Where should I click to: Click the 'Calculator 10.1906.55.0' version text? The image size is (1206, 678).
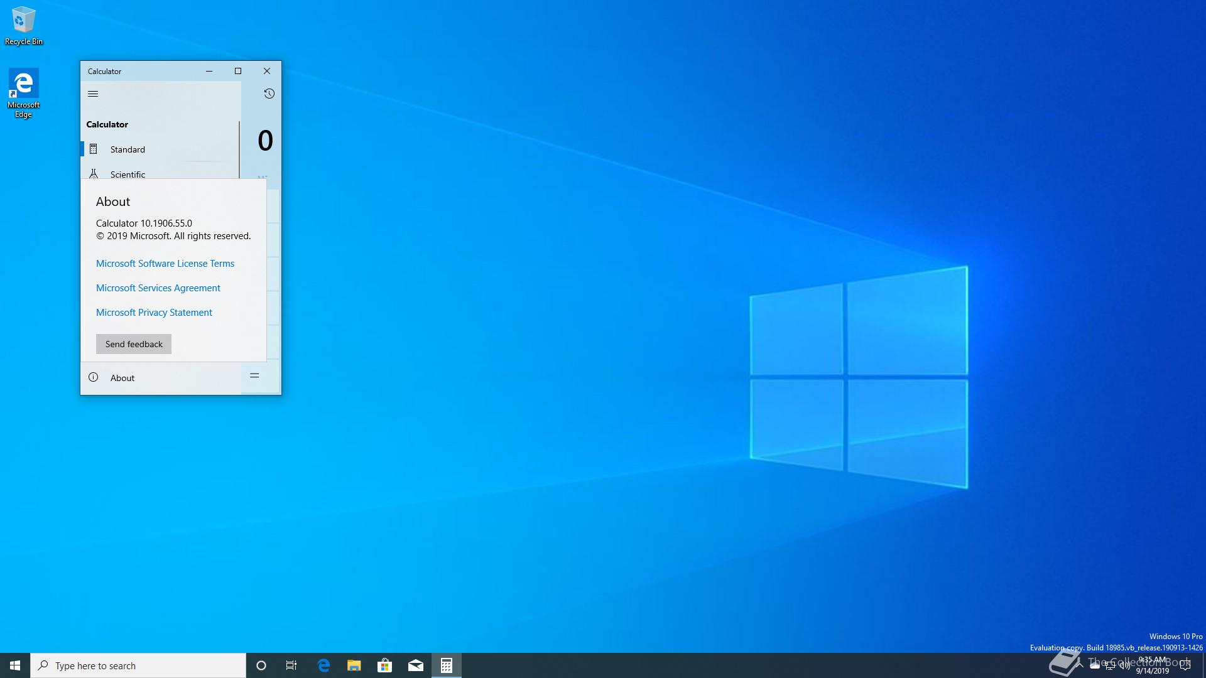coord(144,223)
